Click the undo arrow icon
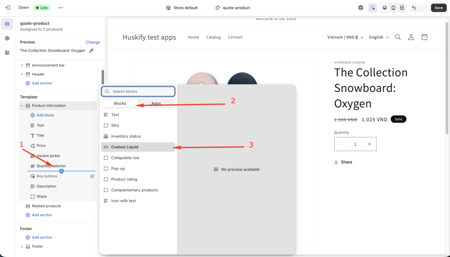Image resolution: width=450 pixels, height=257 pixels. click(x=414, y=8)
